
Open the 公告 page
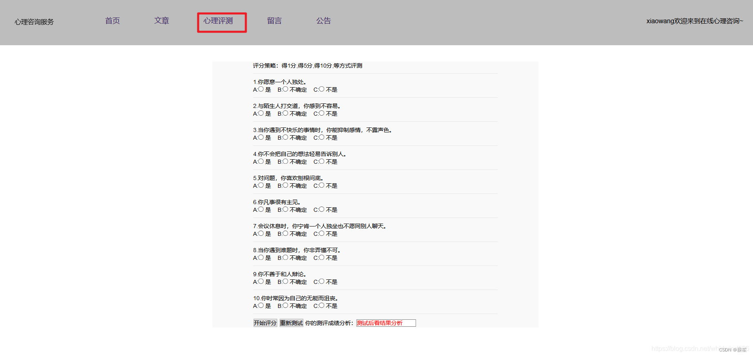324,21
